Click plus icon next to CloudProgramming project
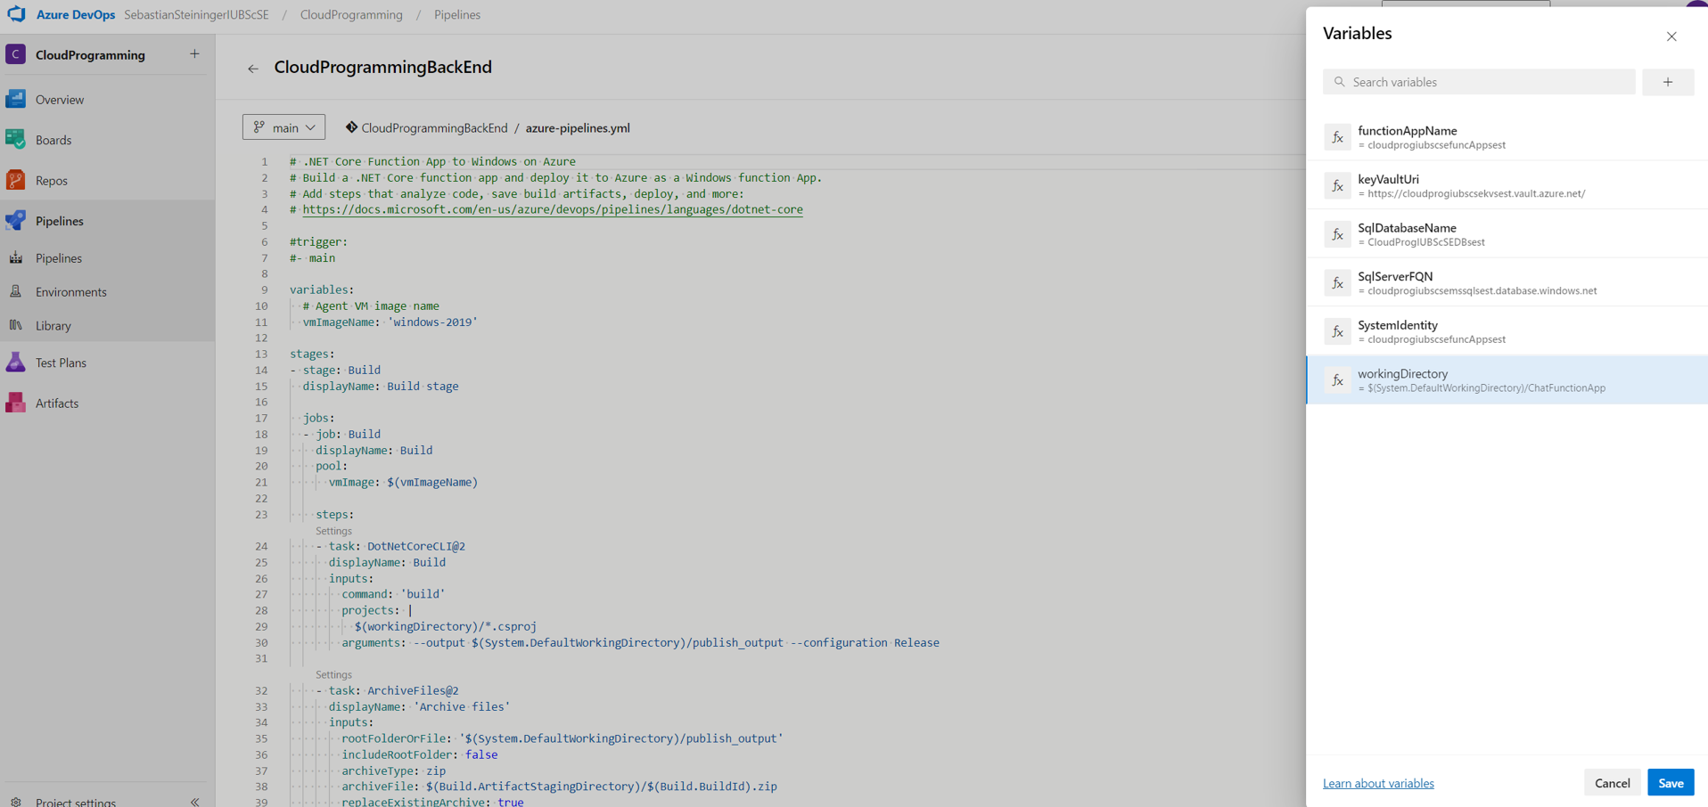The image size is (1708, 807). [194, 54]
